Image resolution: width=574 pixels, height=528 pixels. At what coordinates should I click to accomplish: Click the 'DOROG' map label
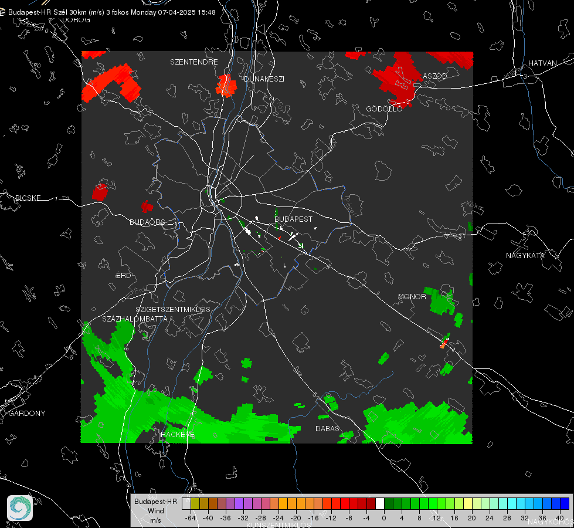[x=76, y=20]
